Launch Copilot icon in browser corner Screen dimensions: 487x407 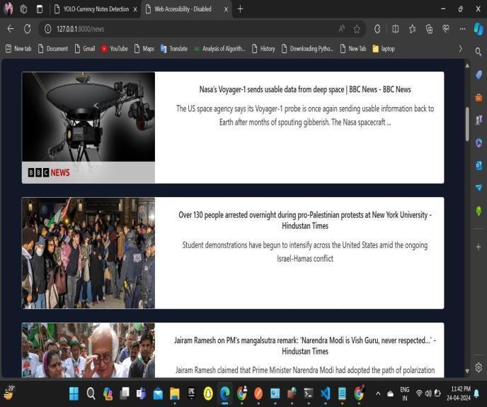click(479, 29)
